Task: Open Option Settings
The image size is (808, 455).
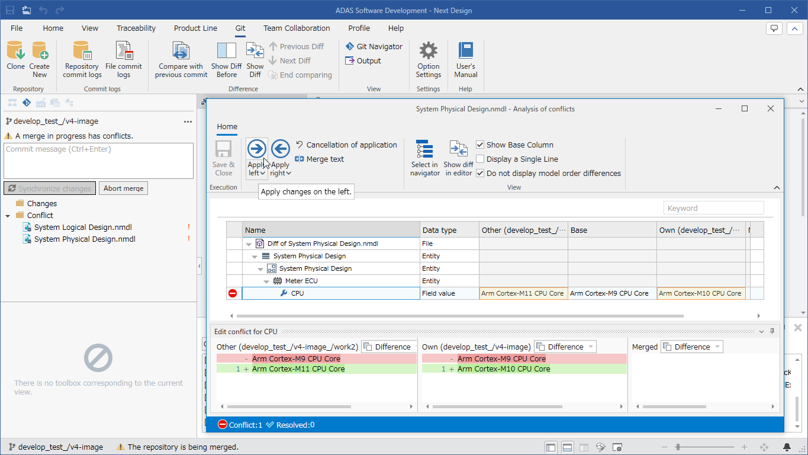Action: (x=429, y=59)
